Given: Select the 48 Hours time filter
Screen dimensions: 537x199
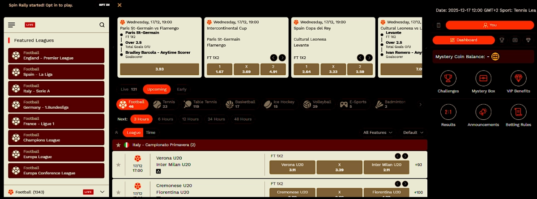Looking at the screenshot, I should pos(243,119).
